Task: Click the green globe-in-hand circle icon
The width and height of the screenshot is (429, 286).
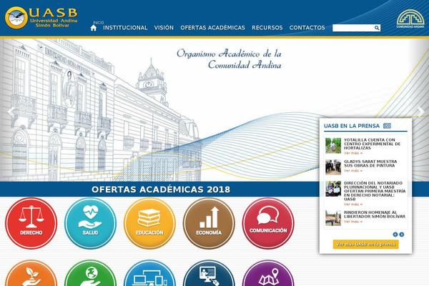Action: point(90,273)
